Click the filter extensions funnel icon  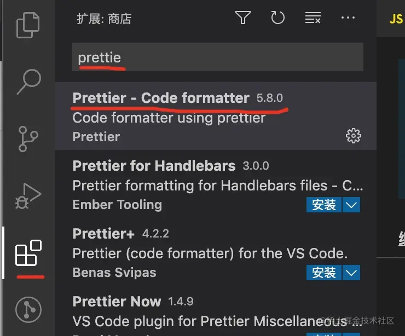click(x=243, y=18)
